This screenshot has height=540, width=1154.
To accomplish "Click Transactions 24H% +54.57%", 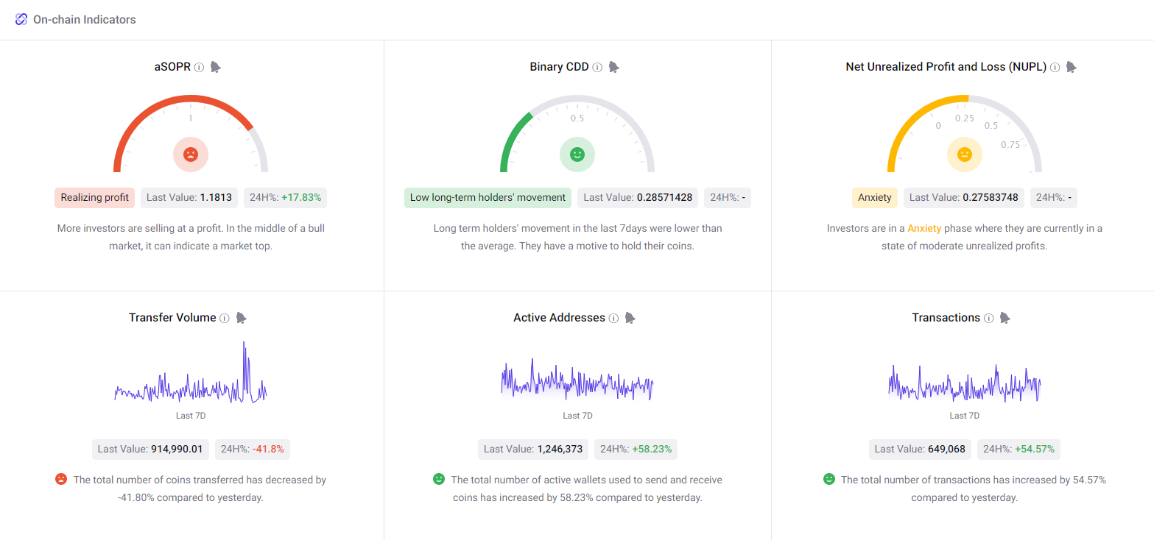I will point(1018,449).
